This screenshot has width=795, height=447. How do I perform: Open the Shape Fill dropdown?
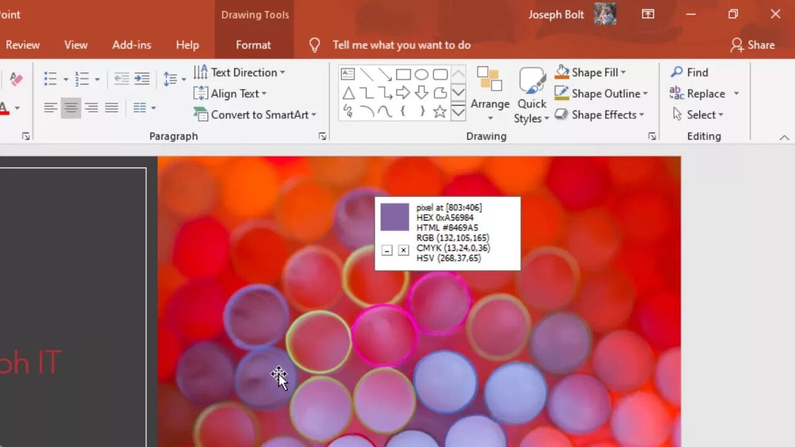click(591, 73)
